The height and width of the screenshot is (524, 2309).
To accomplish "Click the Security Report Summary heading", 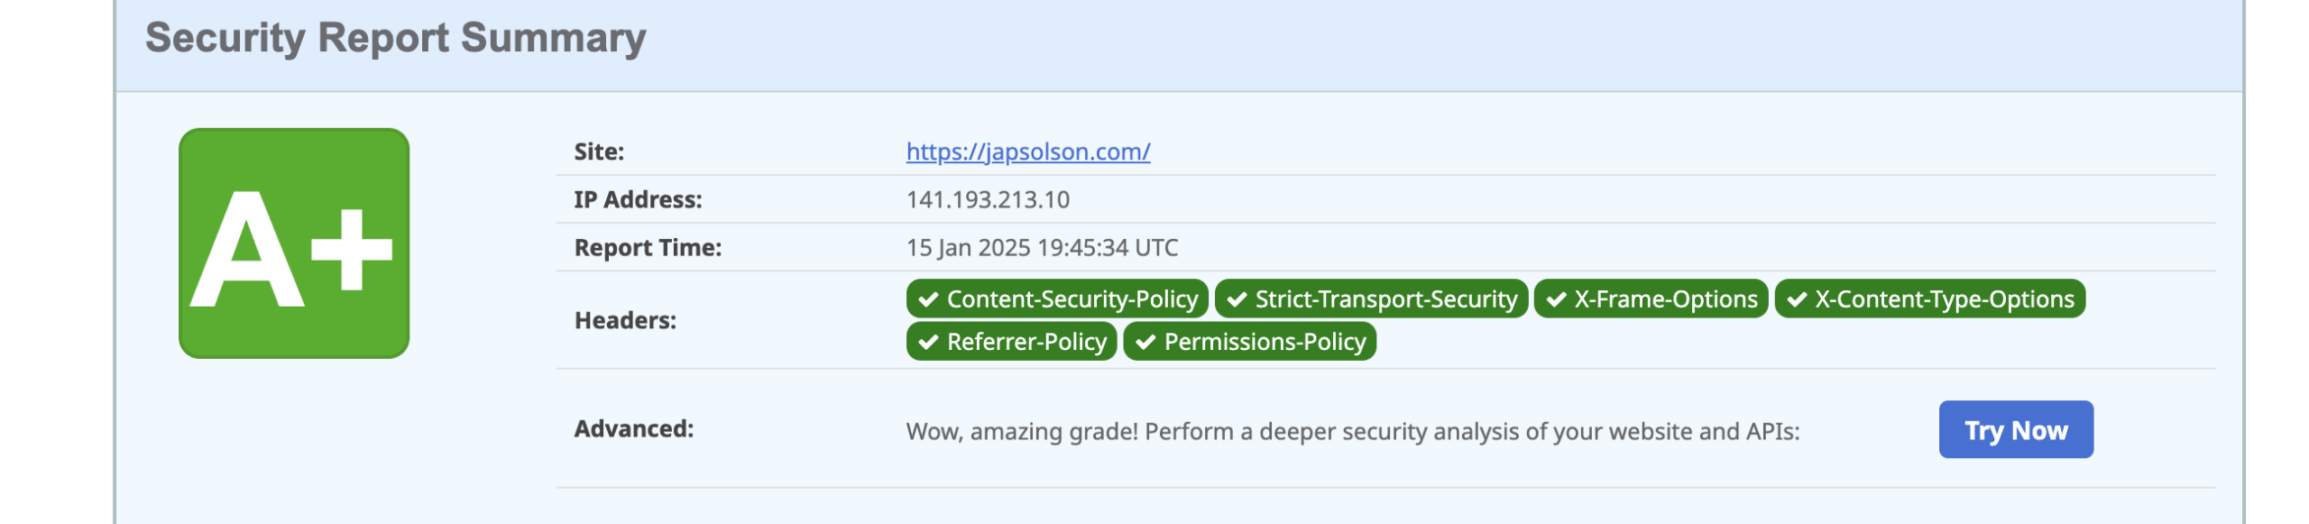I will pos(395,38).
